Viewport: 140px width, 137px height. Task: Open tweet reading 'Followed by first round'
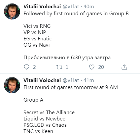(x=76, y=14)
